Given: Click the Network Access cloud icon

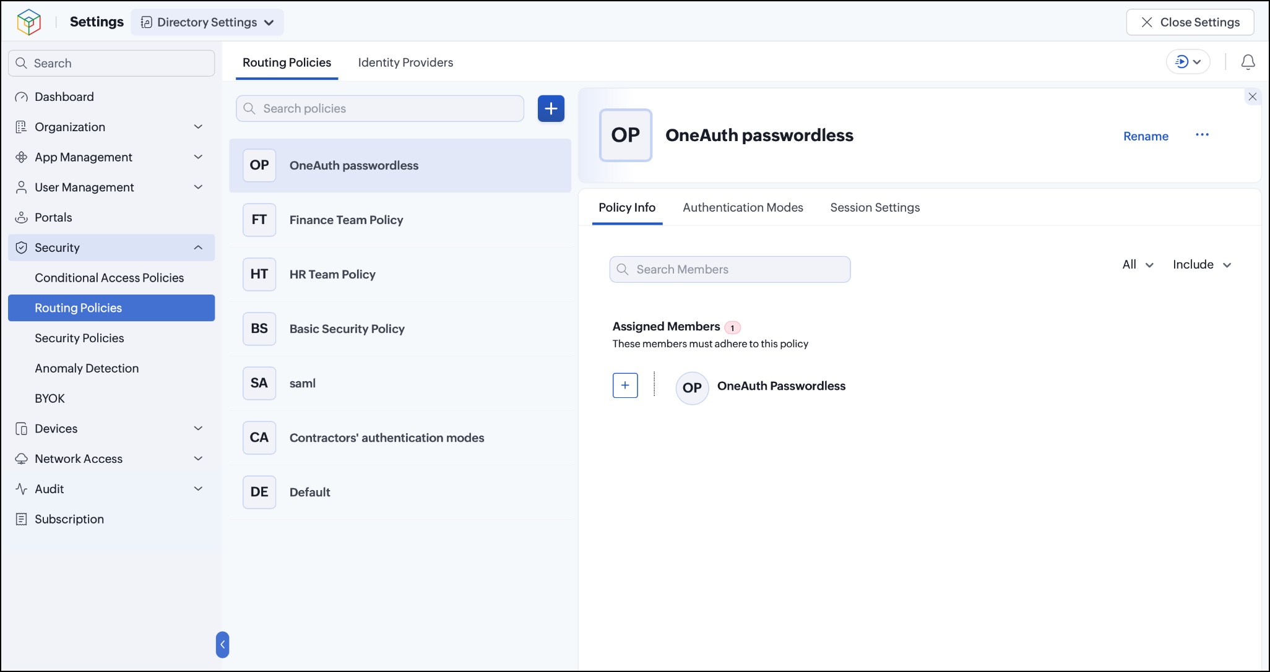Looking at the screenshot, I should pos(21,459).
